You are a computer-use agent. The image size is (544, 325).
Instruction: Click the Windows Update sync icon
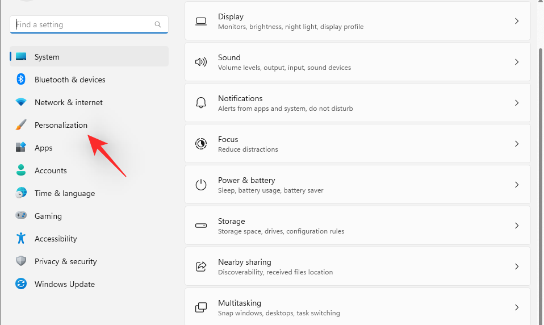coord(21,284)
